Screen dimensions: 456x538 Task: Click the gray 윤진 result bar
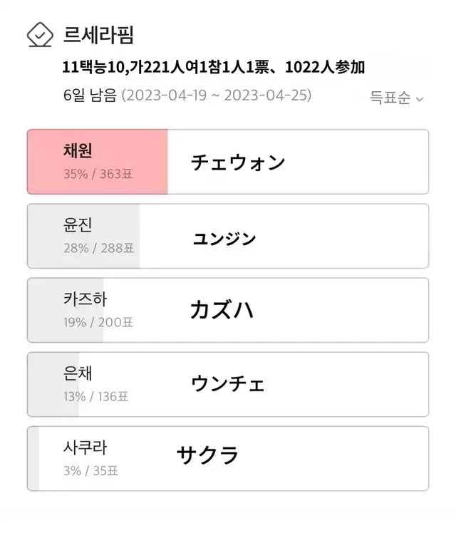pos(83,236)
